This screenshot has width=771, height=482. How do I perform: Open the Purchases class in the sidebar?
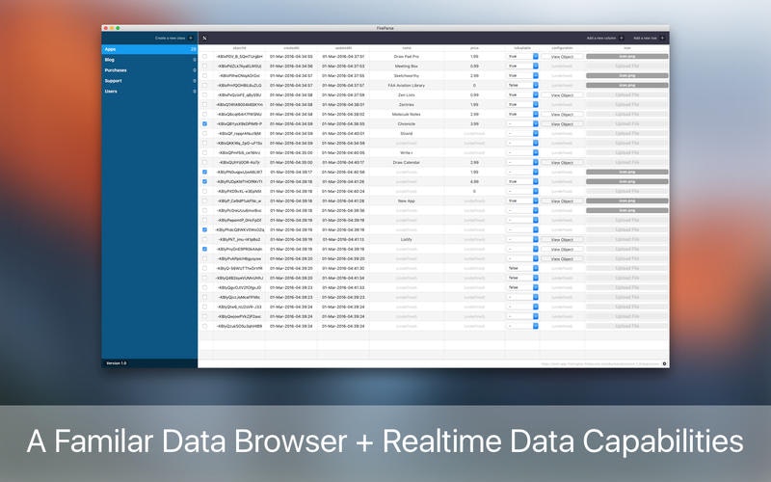[x=149, y=70]
